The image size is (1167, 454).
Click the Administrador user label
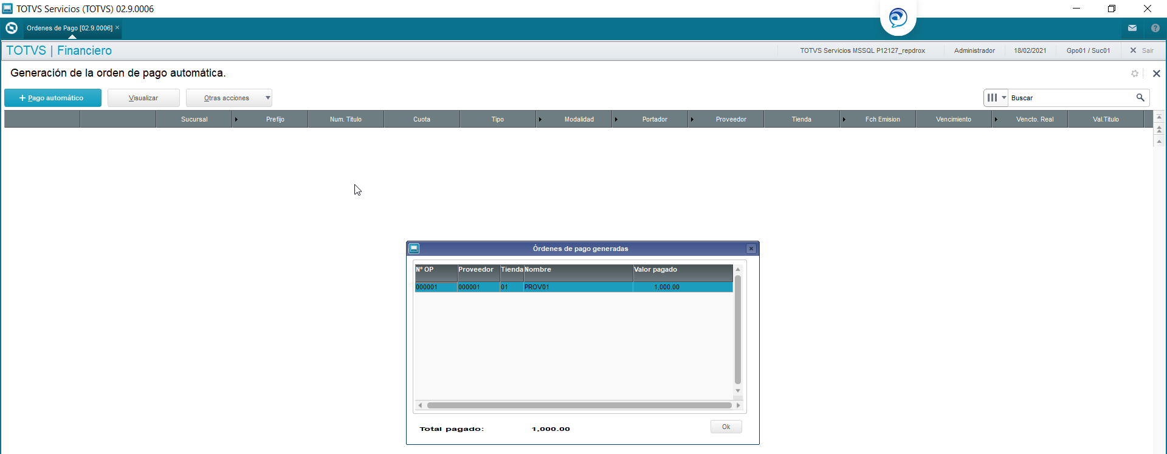[x=974, y=50]
